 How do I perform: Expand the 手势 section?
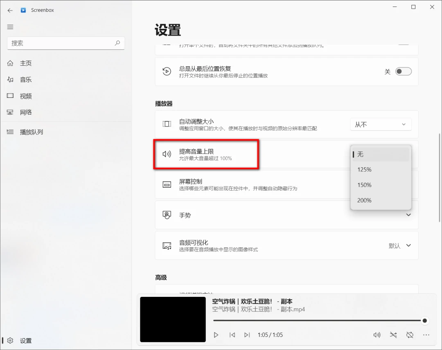(408, 215)
